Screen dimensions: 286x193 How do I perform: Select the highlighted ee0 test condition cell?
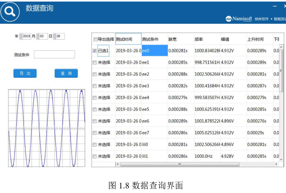(x=155, y=51)
